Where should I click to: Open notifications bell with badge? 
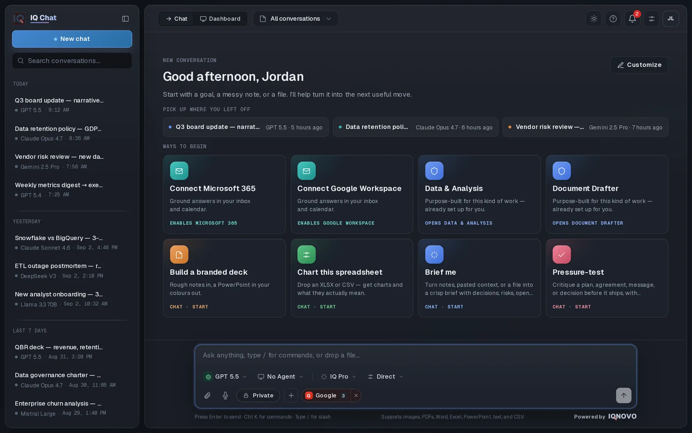point(632,19)
